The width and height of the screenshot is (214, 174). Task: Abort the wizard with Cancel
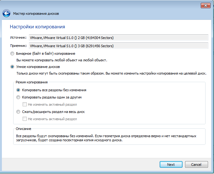point(196,165)
